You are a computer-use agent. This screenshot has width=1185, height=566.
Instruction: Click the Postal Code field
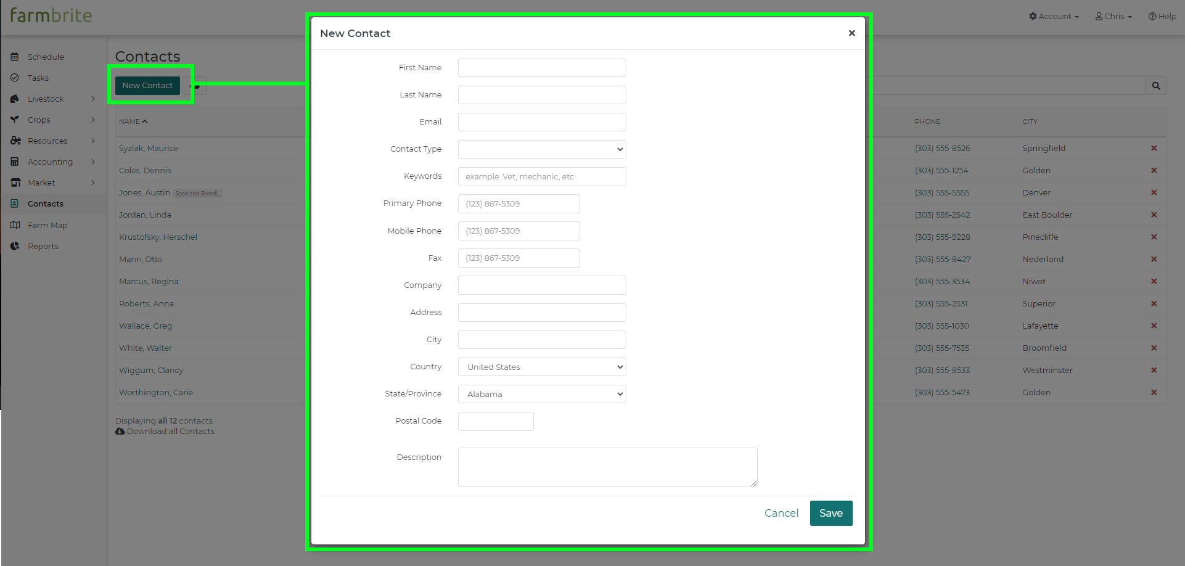496,421
